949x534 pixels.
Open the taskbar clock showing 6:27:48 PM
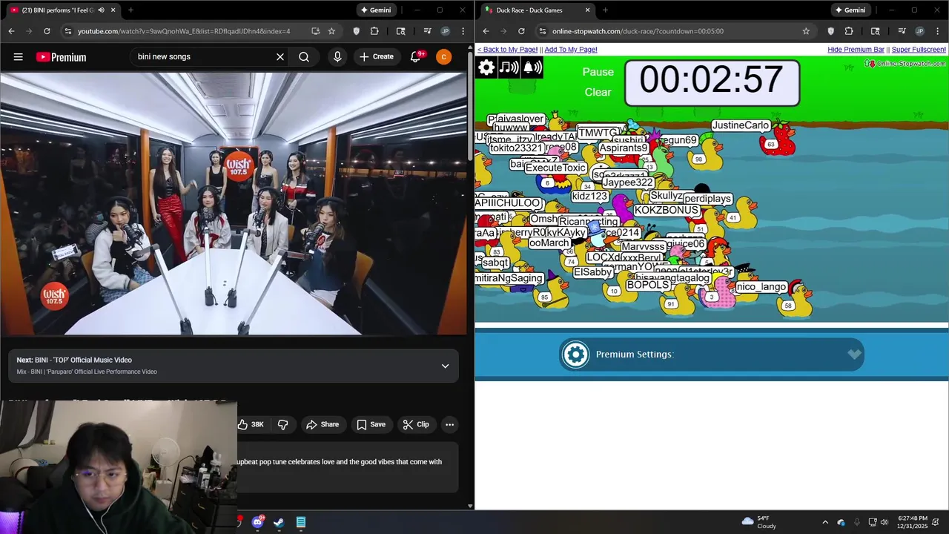tap(913, 522)
